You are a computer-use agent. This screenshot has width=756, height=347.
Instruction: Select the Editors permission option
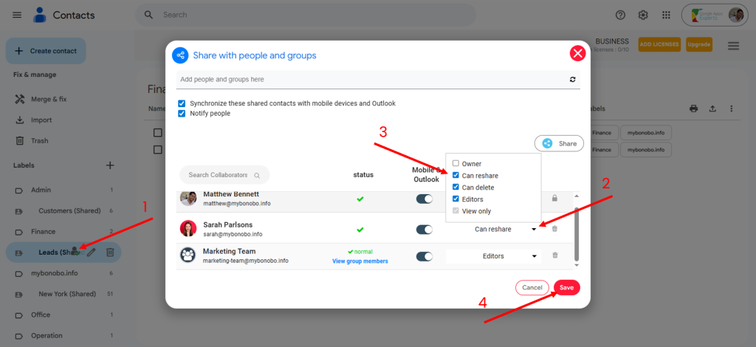coord(456,199)
